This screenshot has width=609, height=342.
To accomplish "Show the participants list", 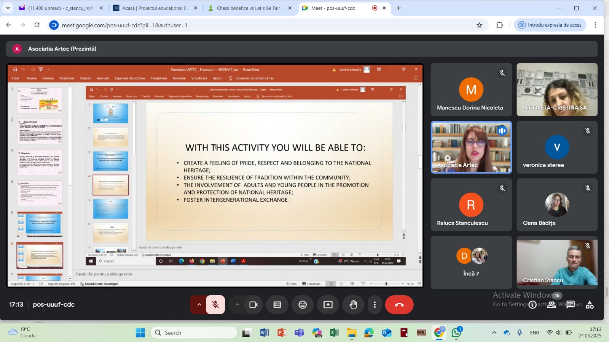I will pos(552,305).
